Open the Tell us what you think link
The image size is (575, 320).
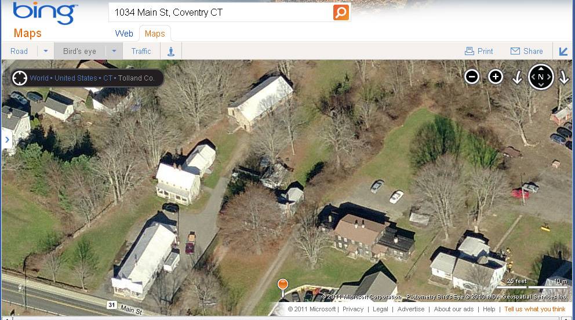(x=535, y=309)
